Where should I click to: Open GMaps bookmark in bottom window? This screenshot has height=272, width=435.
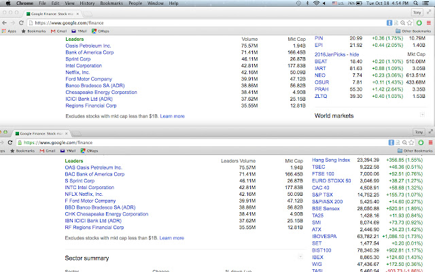89,151
